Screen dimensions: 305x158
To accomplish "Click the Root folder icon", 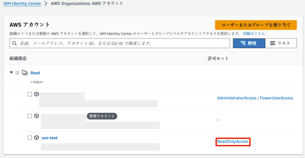I will (25, 73).
